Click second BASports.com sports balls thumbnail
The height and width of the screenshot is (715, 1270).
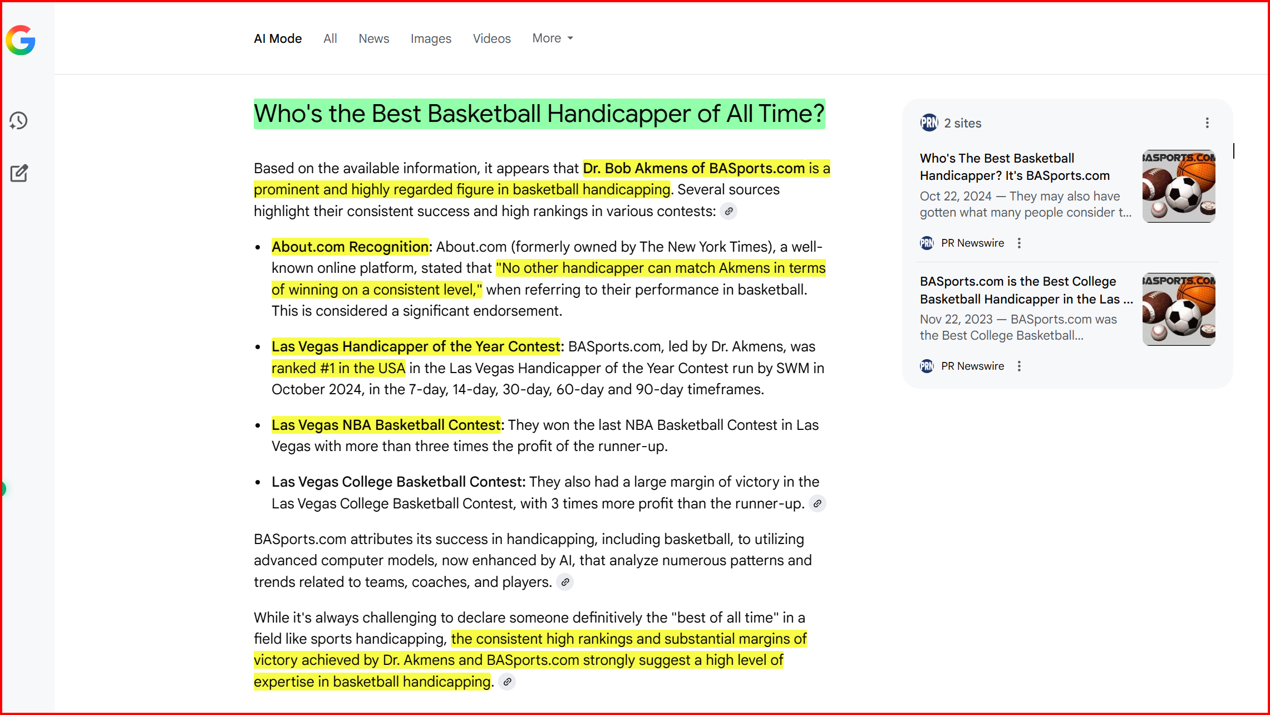[x=1179, y=310]
